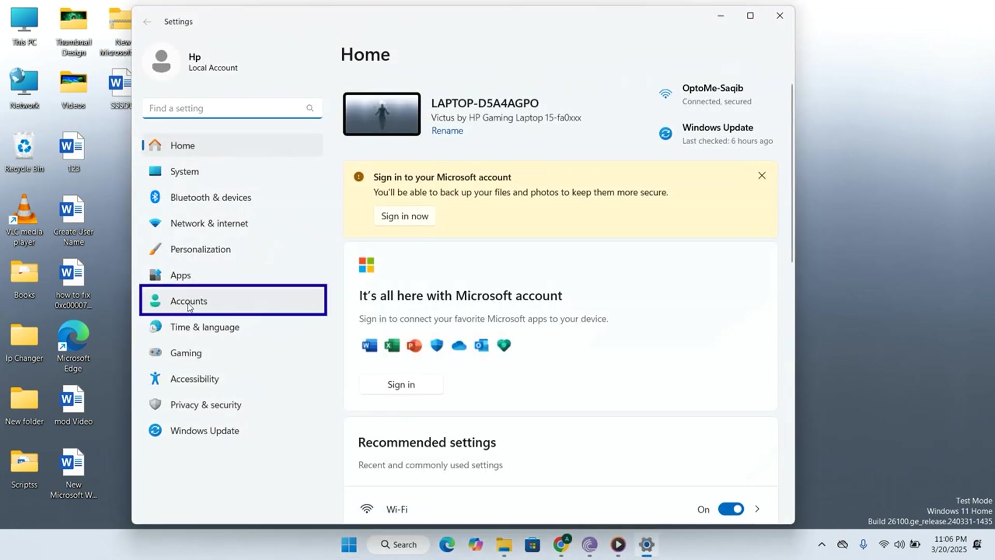Image resolution: width=995 pixels, height=560 pixels.
Task: Select the mod Video Word document
Action: pyautogui.click(x=73, y=405)
